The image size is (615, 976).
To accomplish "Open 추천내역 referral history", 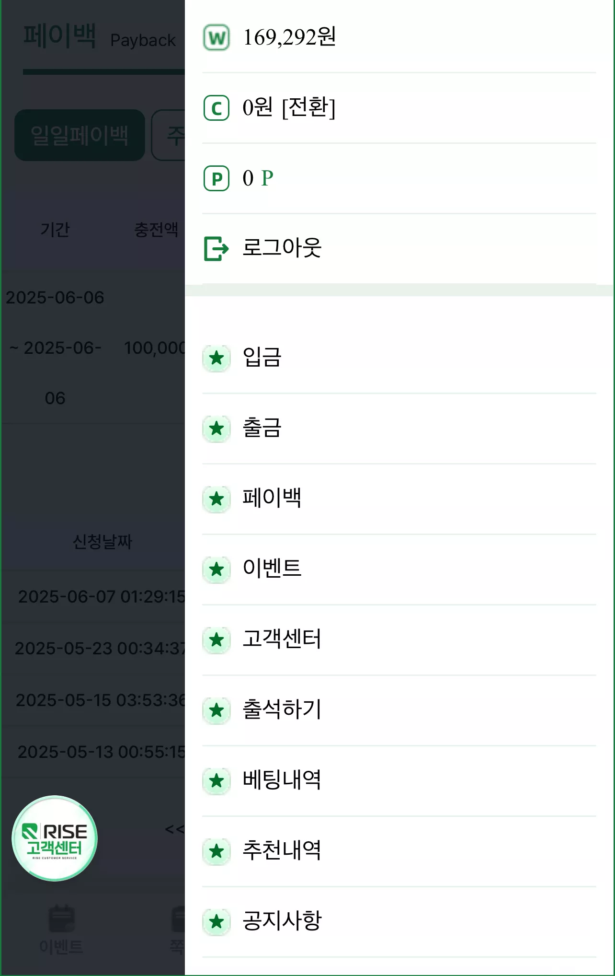I will point(399,851).
